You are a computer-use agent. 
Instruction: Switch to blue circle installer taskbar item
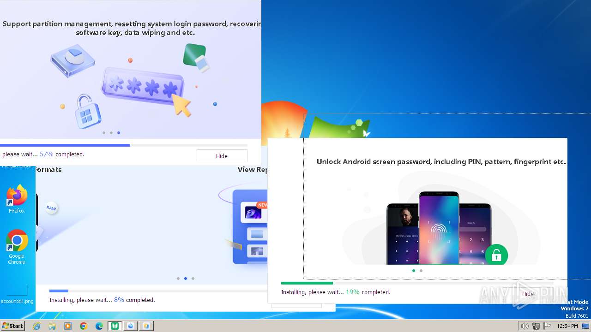pyautogui.click(x=131, y=326)
